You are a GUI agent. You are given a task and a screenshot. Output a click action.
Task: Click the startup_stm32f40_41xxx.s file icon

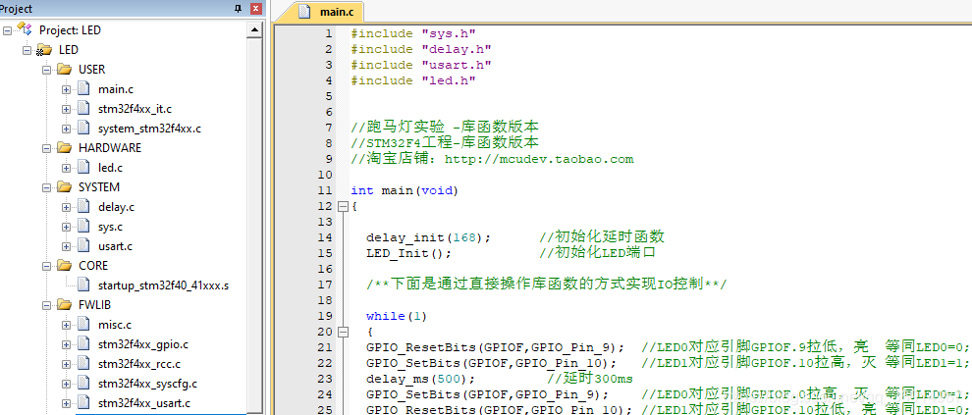(x=83, y=285)
